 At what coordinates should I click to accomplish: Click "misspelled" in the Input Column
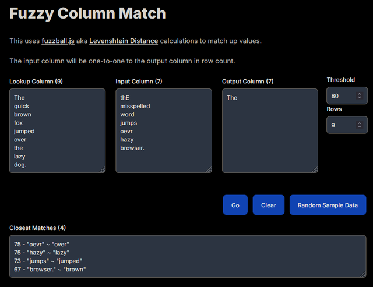(135, 106)
